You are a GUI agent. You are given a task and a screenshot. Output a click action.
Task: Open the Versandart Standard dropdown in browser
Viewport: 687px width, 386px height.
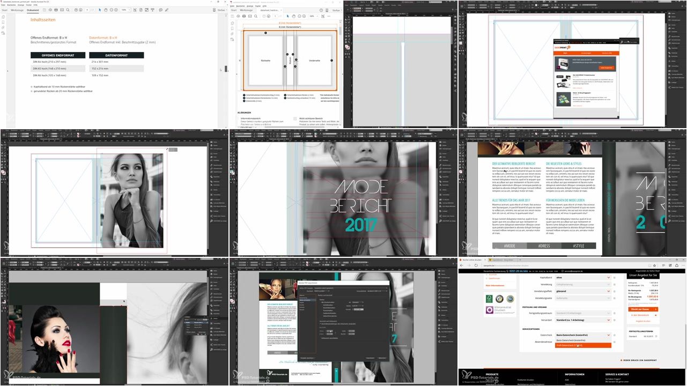tap(583, 320)
